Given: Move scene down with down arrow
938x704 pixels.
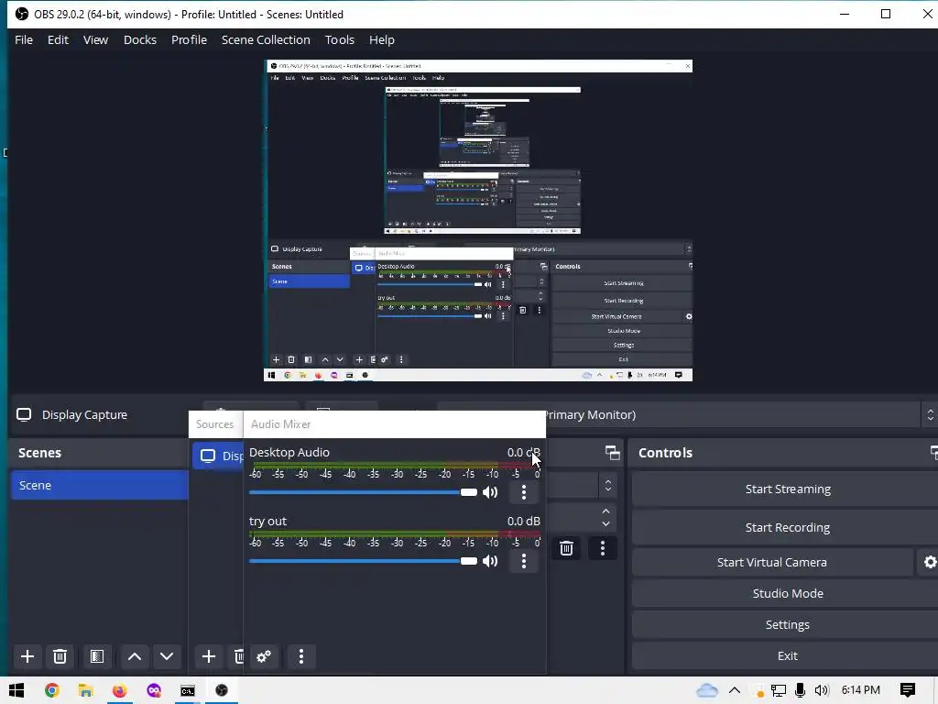Looking at the screenshot, I should pos(167,656).
